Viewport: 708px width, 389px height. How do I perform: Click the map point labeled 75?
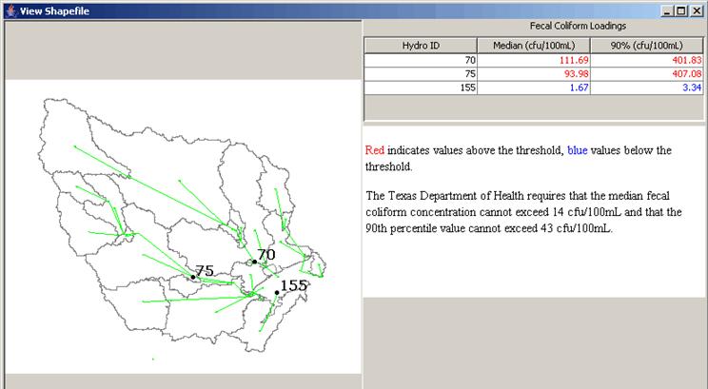(x=192, y=278)
